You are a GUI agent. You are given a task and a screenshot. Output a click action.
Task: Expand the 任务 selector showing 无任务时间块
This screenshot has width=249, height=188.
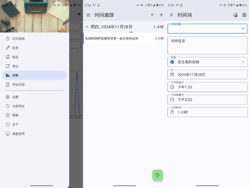[207, 62]
